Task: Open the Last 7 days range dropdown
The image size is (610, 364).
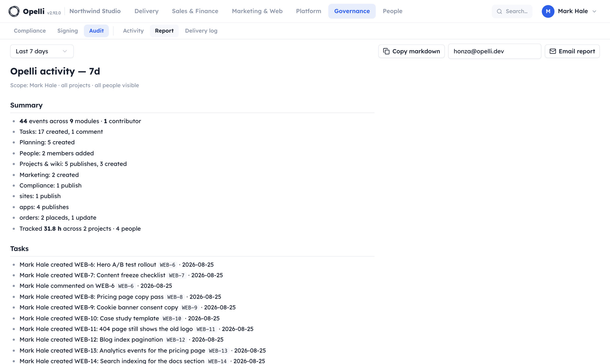Action: click(42, 51)
